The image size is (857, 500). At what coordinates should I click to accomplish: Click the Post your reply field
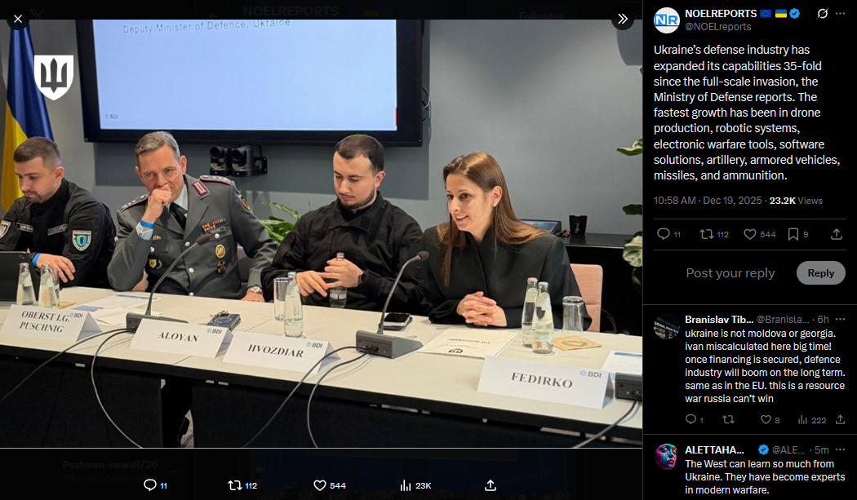point(730,272)
